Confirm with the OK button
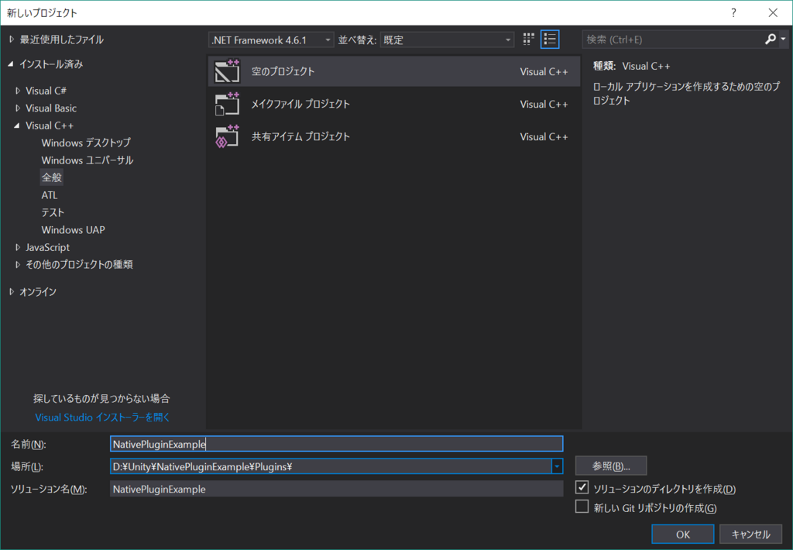Viewport: 793px width, 550px height. pos(683,534)
